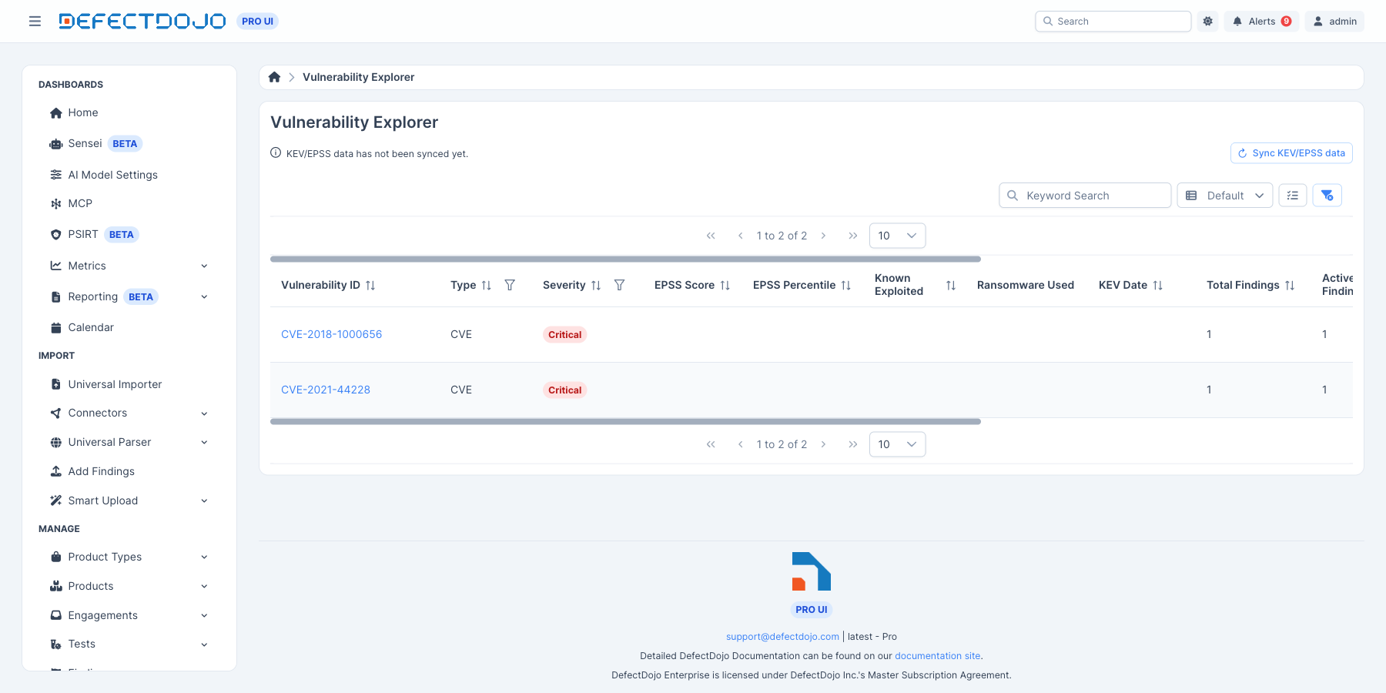Image resolution: width=1386 pixels, height=693 pixels.
Task: Open the Default table view dropdown
Action: coord(1225,196)
